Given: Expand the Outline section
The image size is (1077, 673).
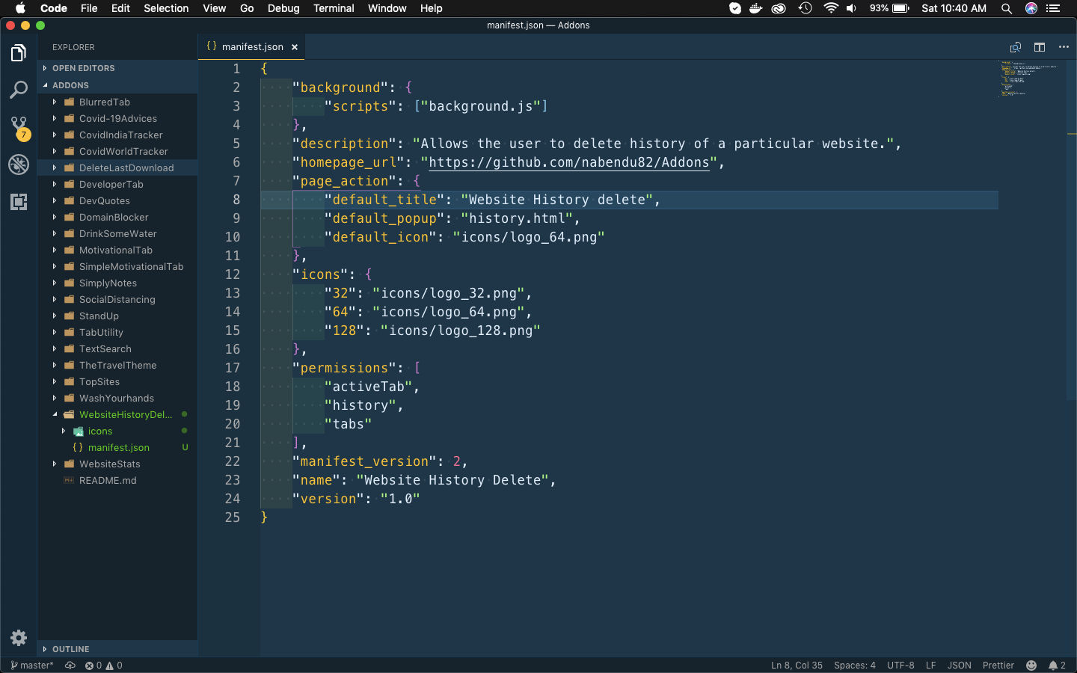Looking at the screenshot, I should pos(117,649).
